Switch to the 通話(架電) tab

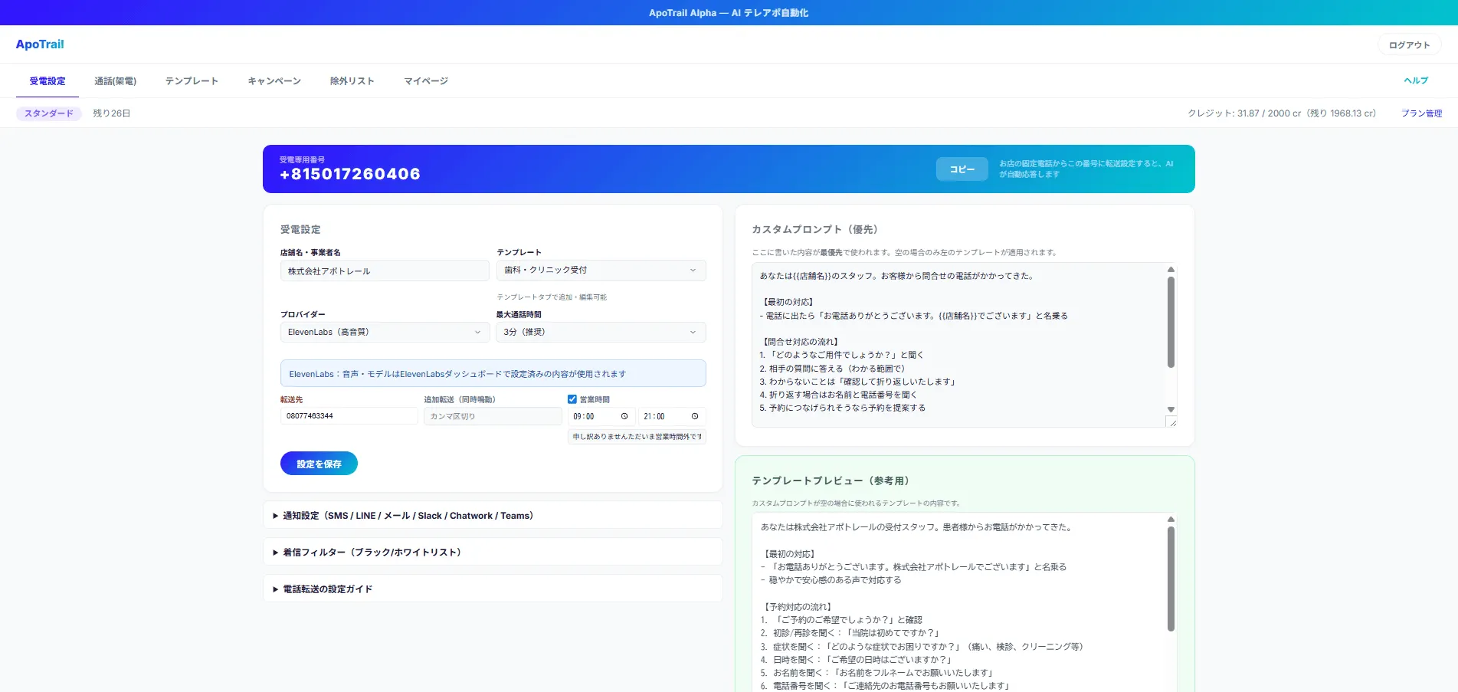[x=115, y=81]
